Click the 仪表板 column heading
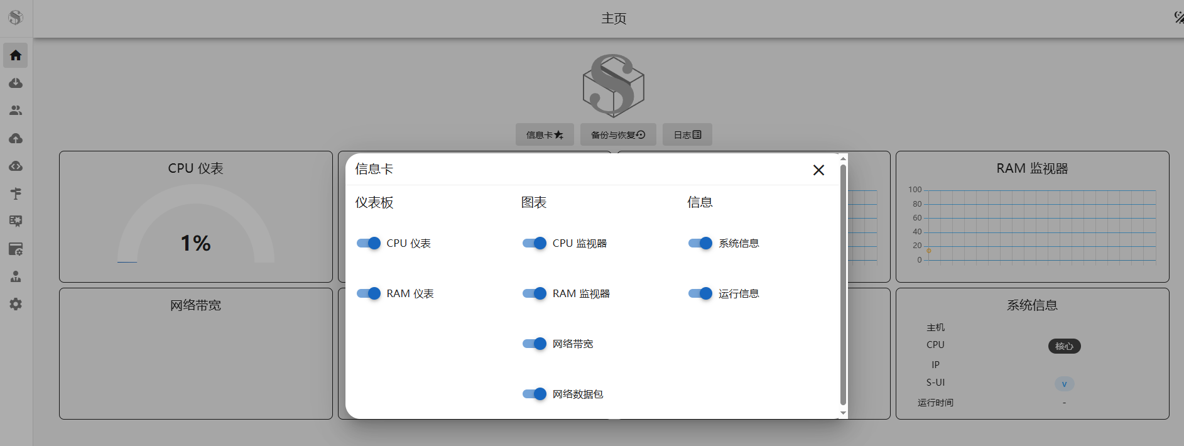1184x446 pixels. (374, 202)
